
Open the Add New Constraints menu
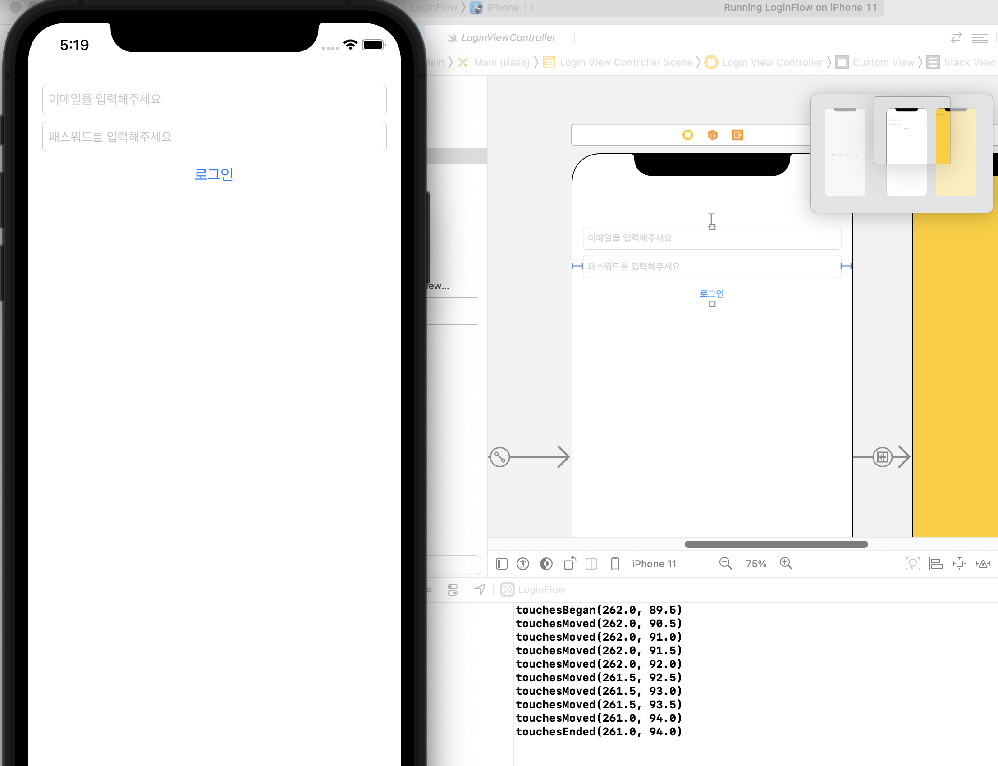[x=959, y=564]
